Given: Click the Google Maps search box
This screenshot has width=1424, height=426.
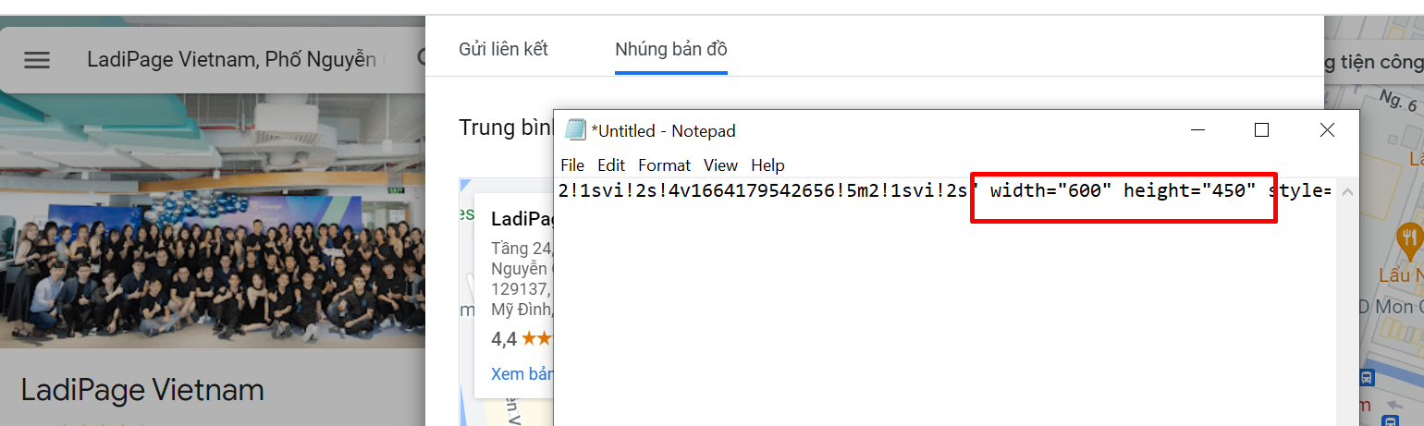Looking at the screenshot, I should click(x=231, y=60).
